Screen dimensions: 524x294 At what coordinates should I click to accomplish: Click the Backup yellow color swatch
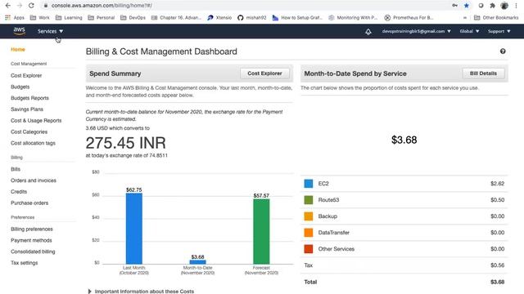(309, 216)
